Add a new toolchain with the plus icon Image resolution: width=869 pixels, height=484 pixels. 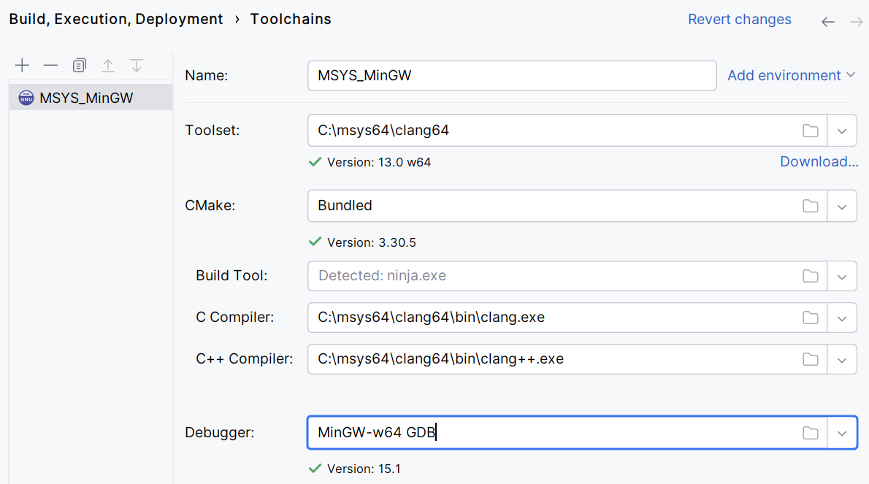[x=22, y=65]
